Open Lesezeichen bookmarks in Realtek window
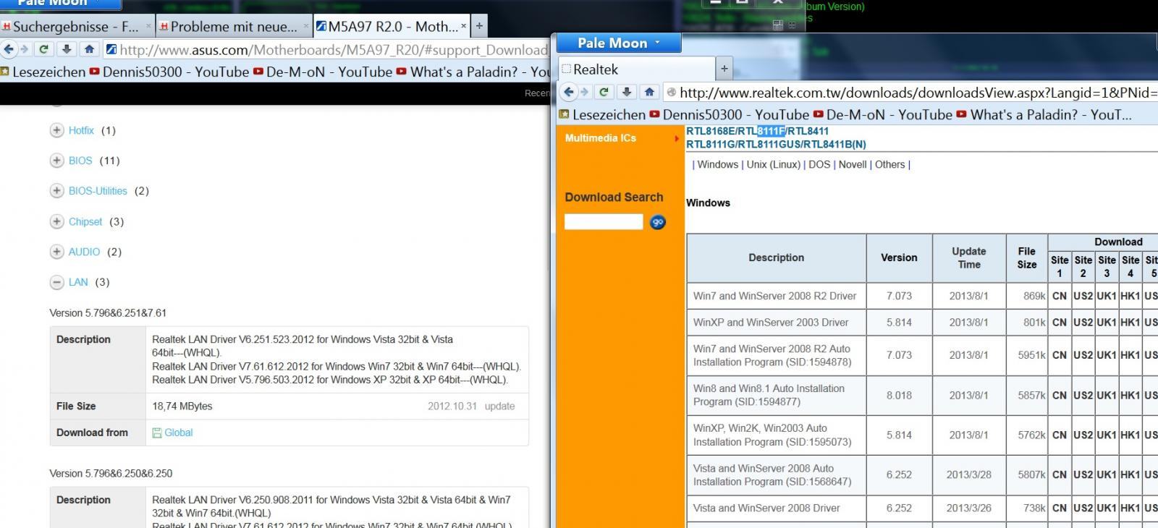 pos(602,114)
